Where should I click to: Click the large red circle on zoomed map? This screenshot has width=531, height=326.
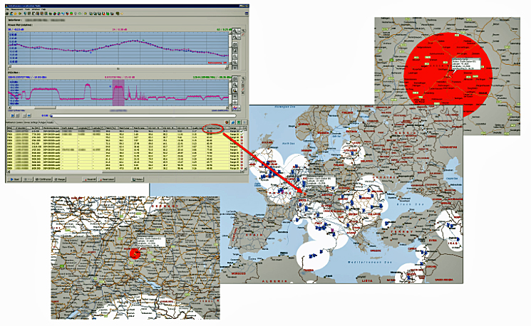[448, 75]
